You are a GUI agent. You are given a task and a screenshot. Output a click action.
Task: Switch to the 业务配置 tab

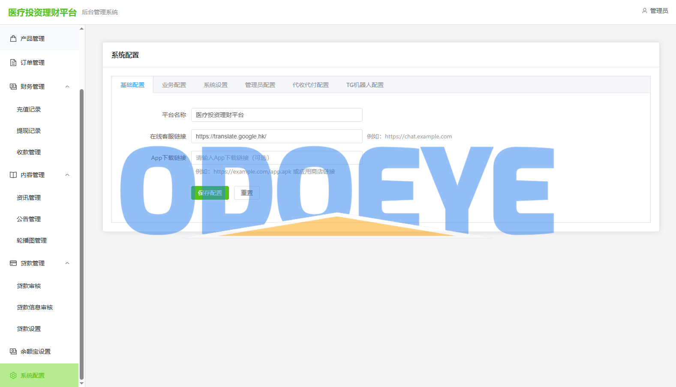tap(174, 85)
